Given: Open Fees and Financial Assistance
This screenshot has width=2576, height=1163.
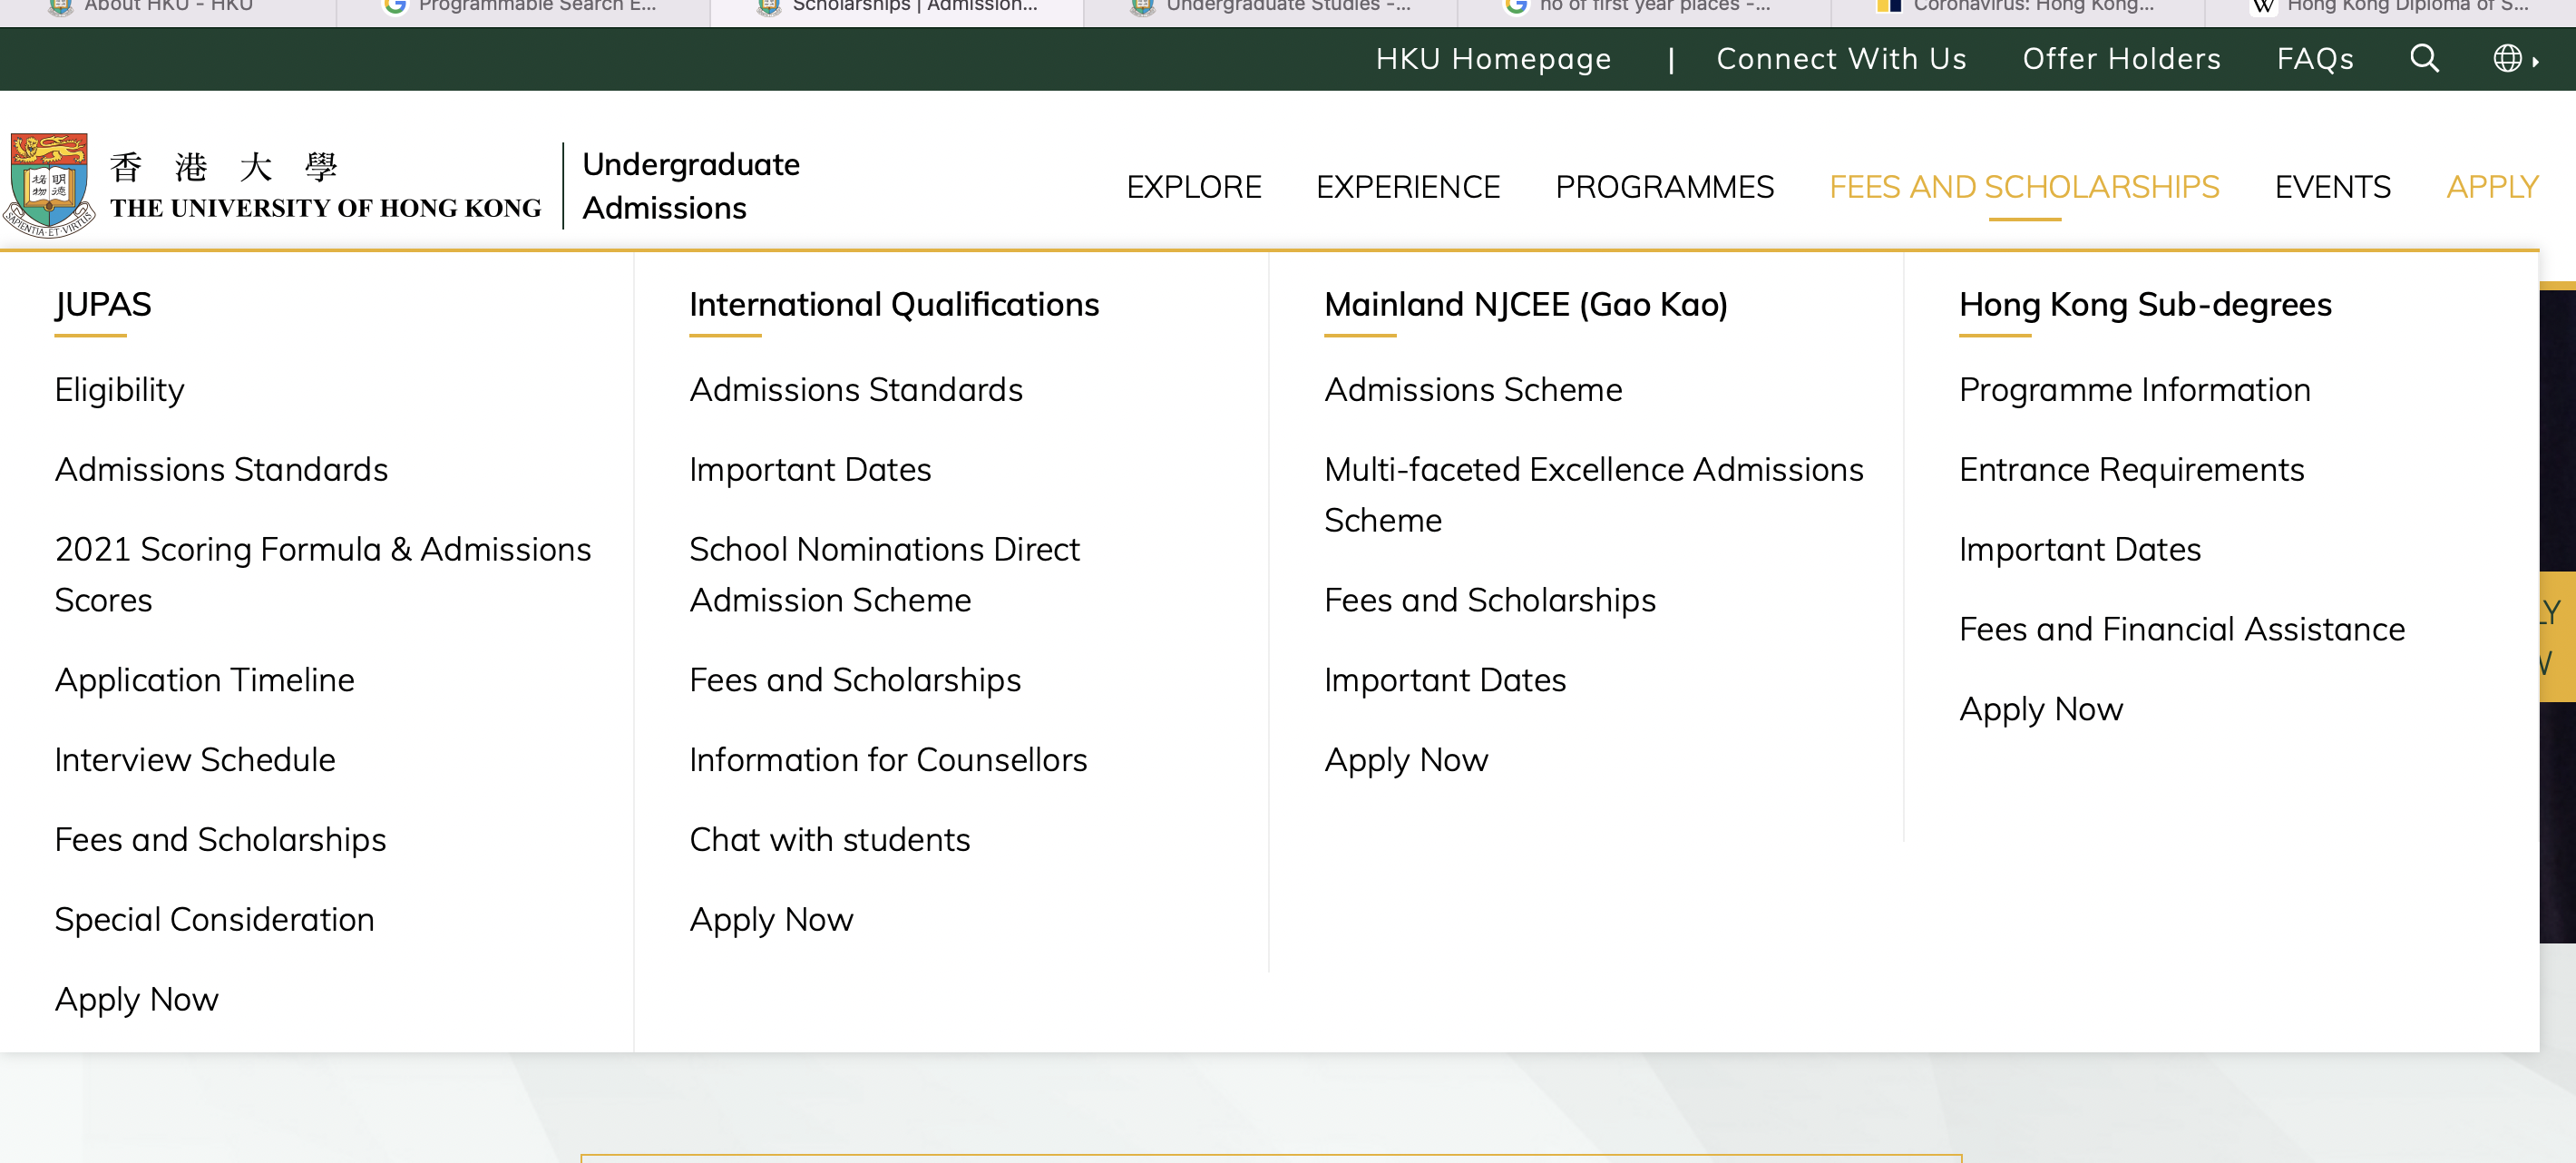Looking at the screenshot, I should (x=2182, y=629).
